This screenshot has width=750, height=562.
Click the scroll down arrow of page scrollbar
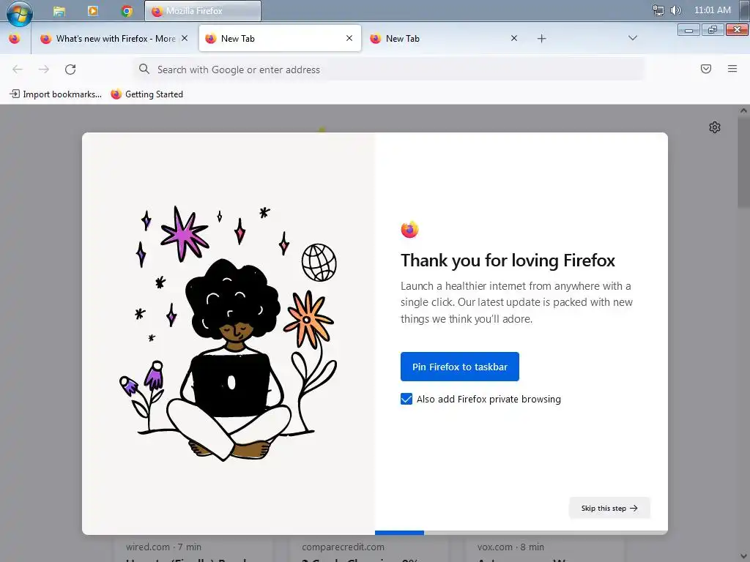[x=743, y=556]
